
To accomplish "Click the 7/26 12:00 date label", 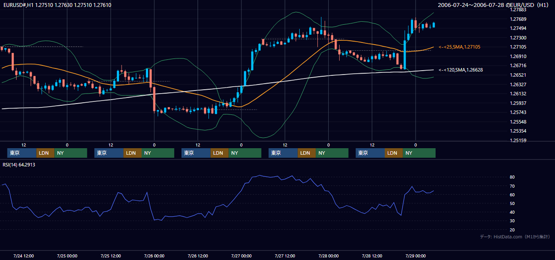I will click(198, 256).
